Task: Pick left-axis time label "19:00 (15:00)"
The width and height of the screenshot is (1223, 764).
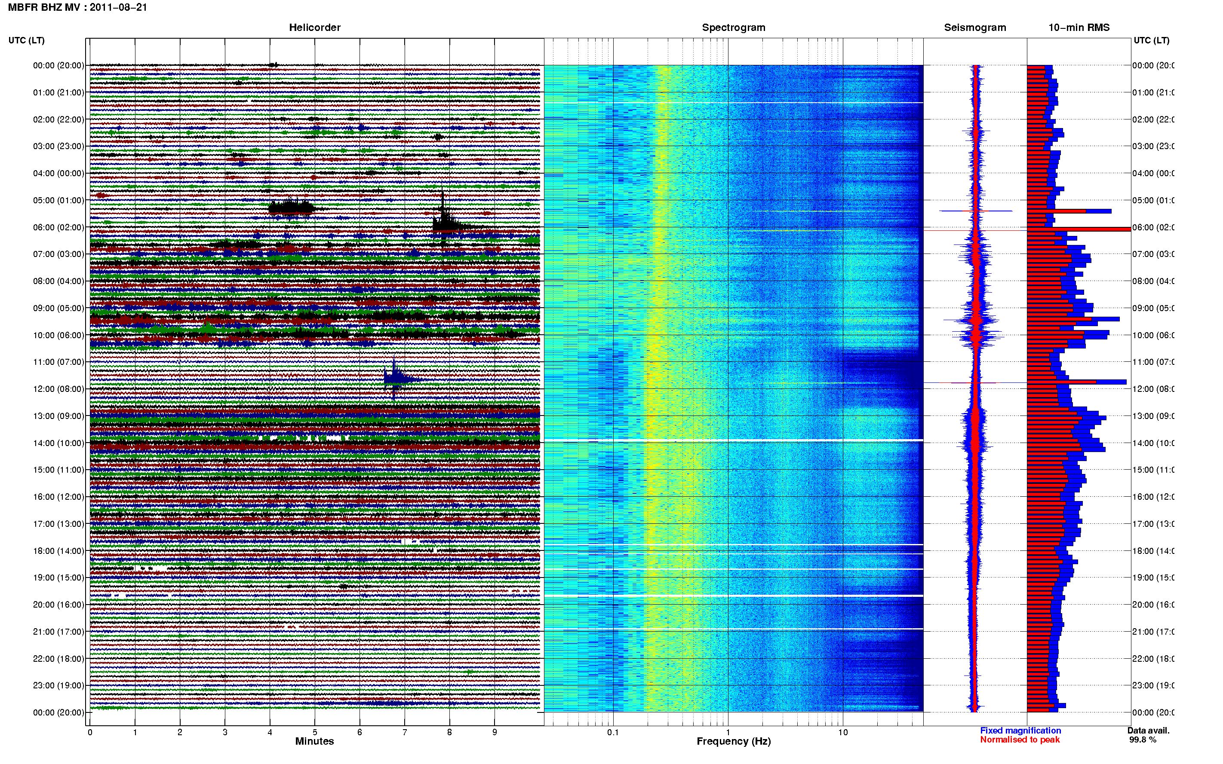Action: pos(58,578)
